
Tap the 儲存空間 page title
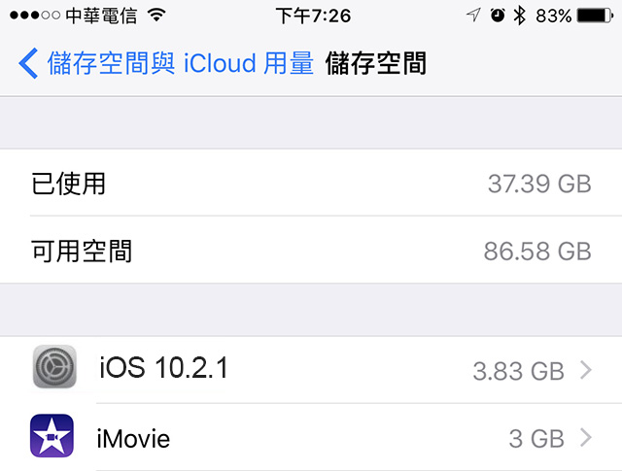[x=376, y=63]
